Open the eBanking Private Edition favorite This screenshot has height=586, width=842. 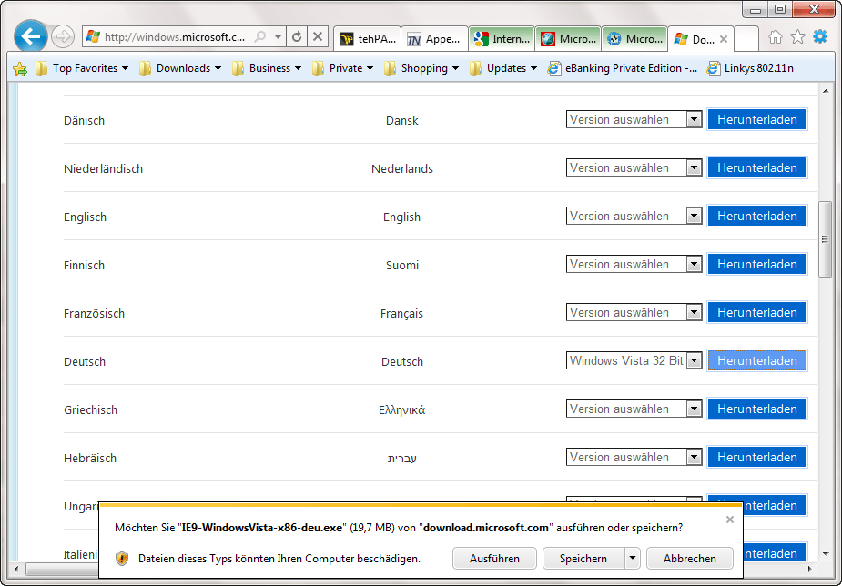click(x=622, y=68)
